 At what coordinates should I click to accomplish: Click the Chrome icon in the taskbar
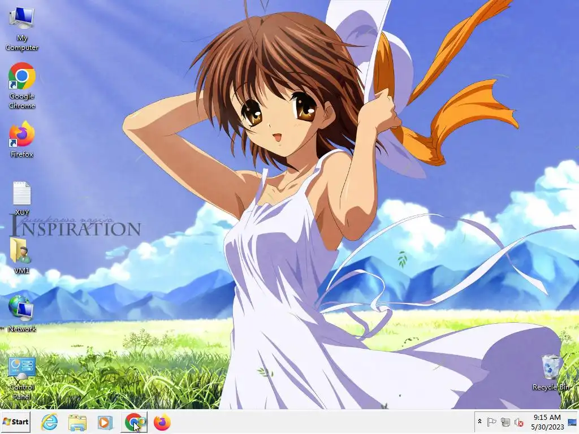coord(134,422)
